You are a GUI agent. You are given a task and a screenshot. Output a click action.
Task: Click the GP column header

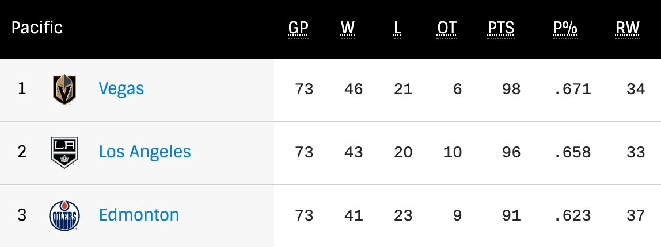pyautogui.click(x=298, y=28)
